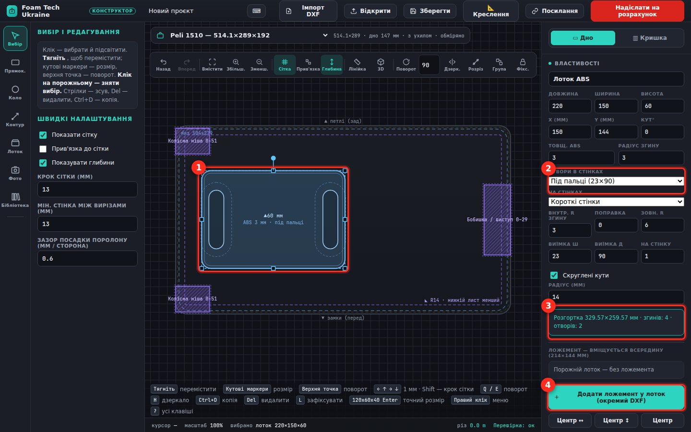
Task: Mirror selection with Дзерк. icon
Action: tap(452, 65)
